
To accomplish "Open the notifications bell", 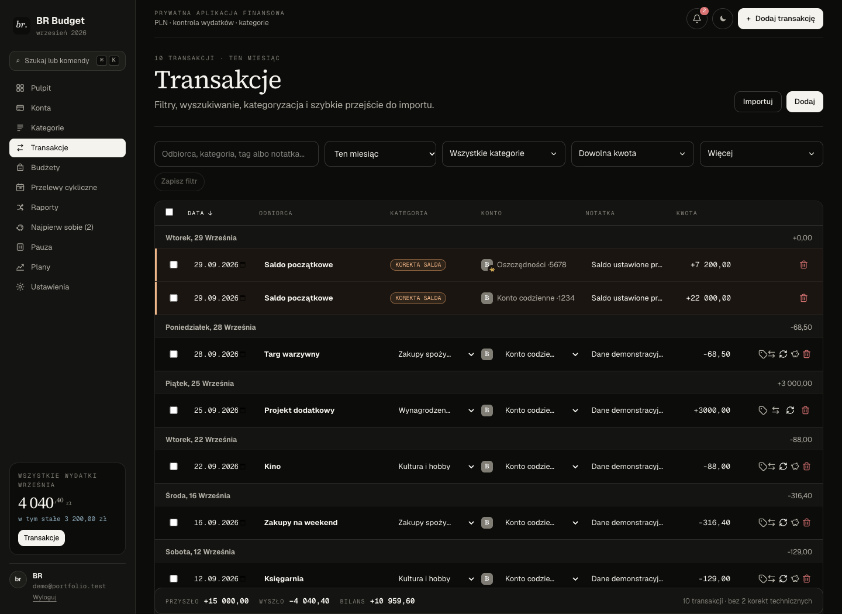I will 697,19.
